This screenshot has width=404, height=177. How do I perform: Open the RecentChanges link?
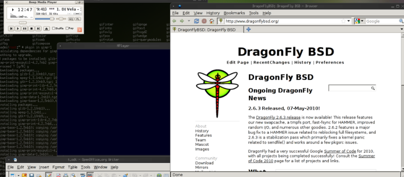click(271, 62)
